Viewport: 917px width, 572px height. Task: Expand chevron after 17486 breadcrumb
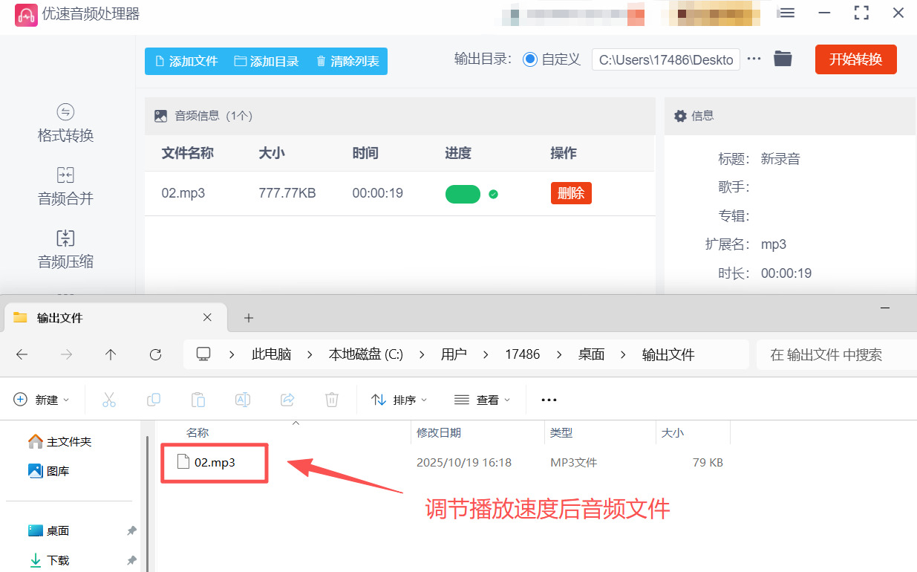[559, 354]
